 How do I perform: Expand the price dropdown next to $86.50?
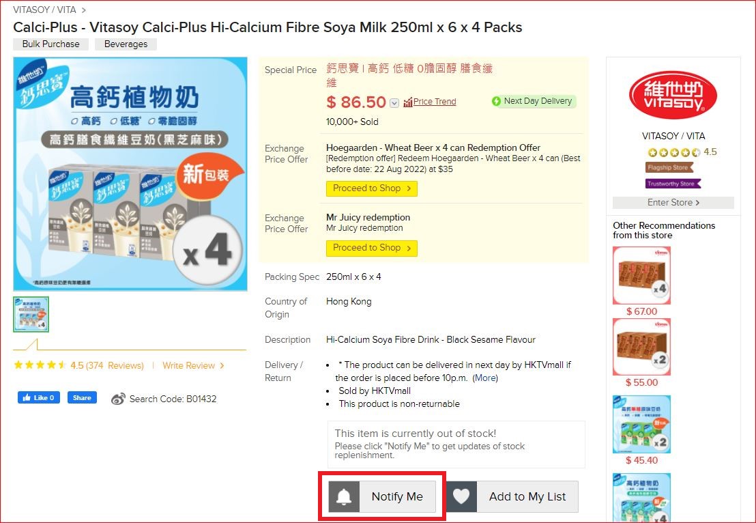point(394,103)
